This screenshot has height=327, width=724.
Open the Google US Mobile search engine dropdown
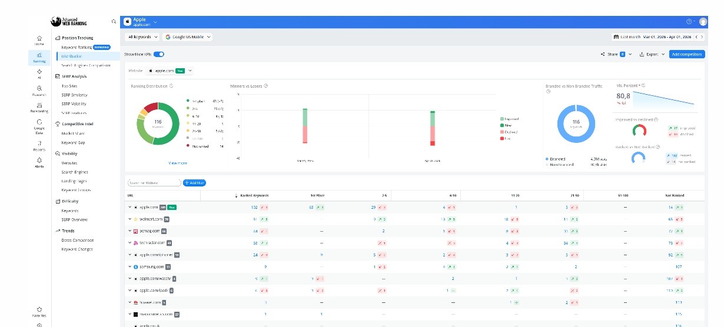187,36
